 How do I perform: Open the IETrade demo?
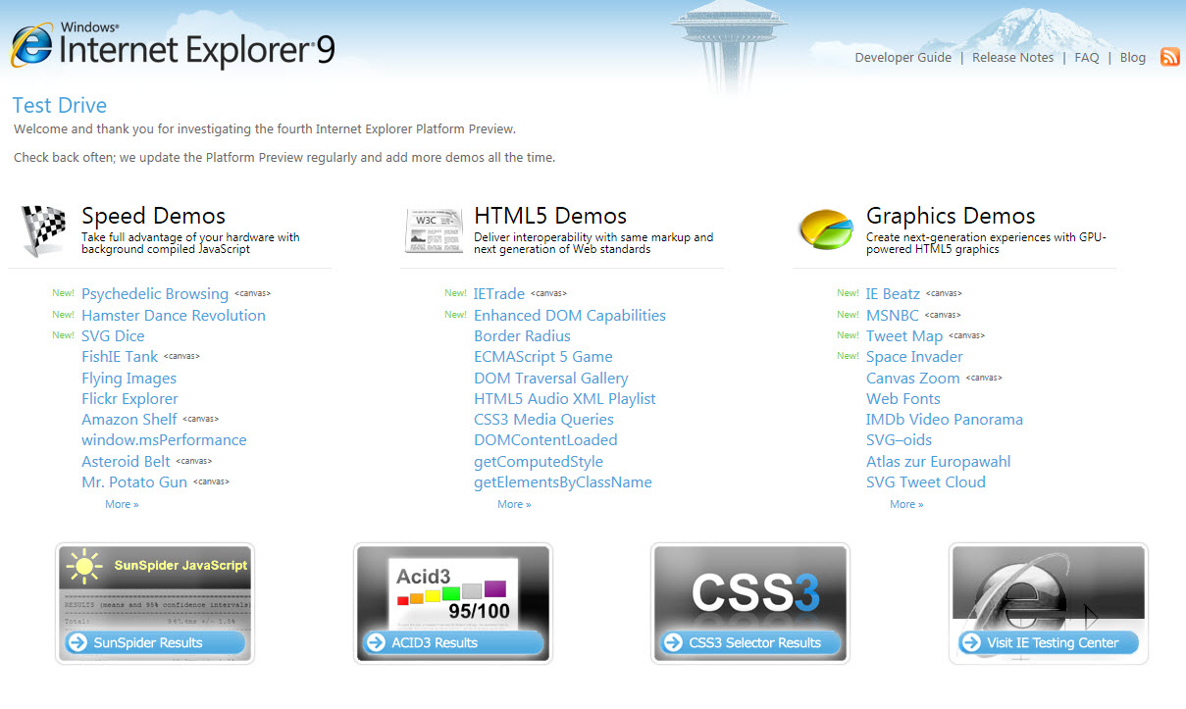click(x=499, y=294)
